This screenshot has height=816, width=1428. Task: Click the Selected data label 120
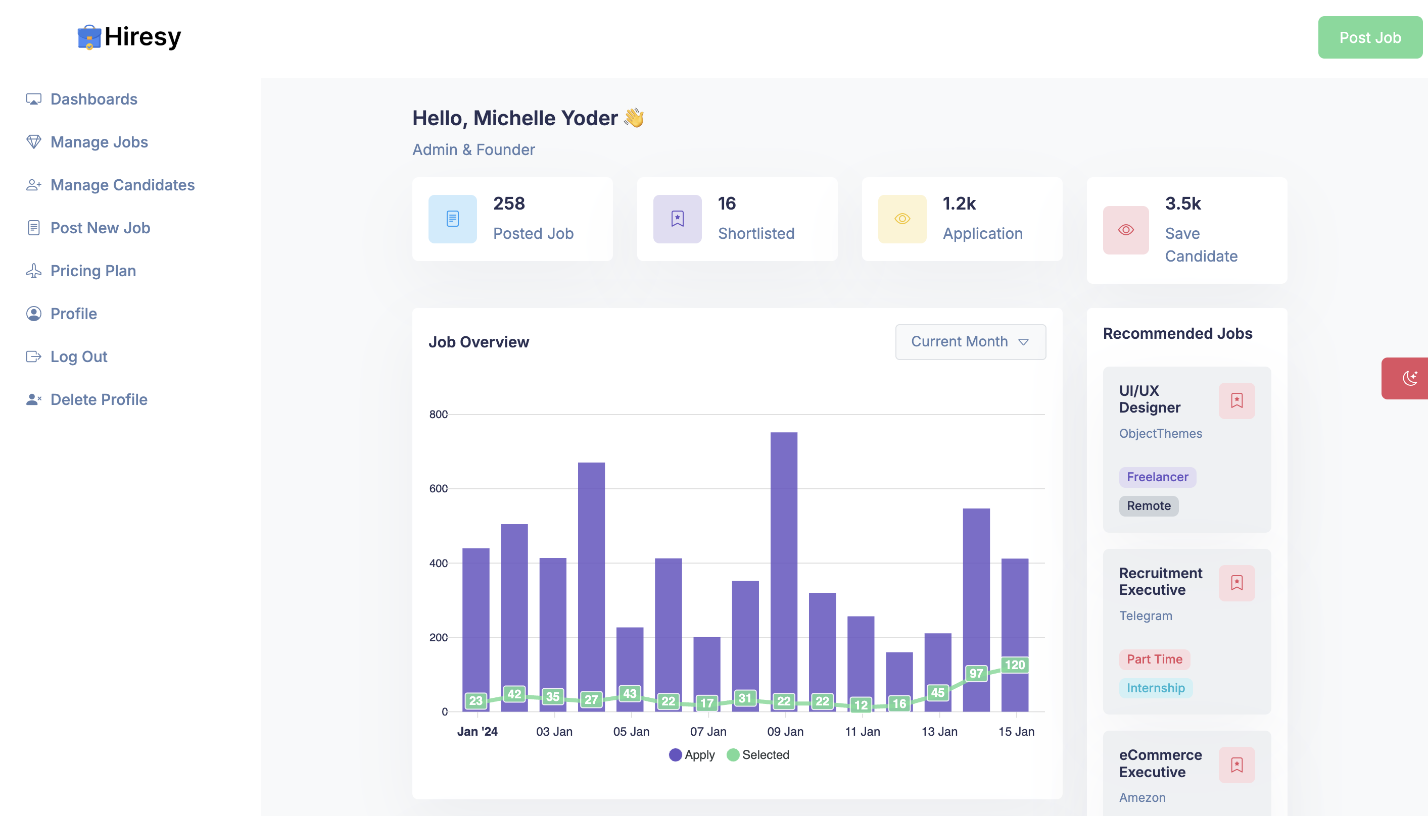(x=1015, y=665)
